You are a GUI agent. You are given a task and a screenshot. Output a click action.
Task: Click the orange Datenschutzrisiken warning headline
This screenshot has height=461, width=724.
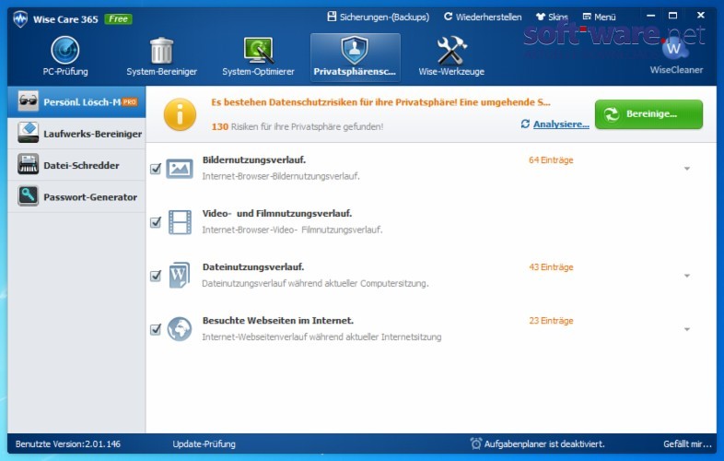pos(380,102)
